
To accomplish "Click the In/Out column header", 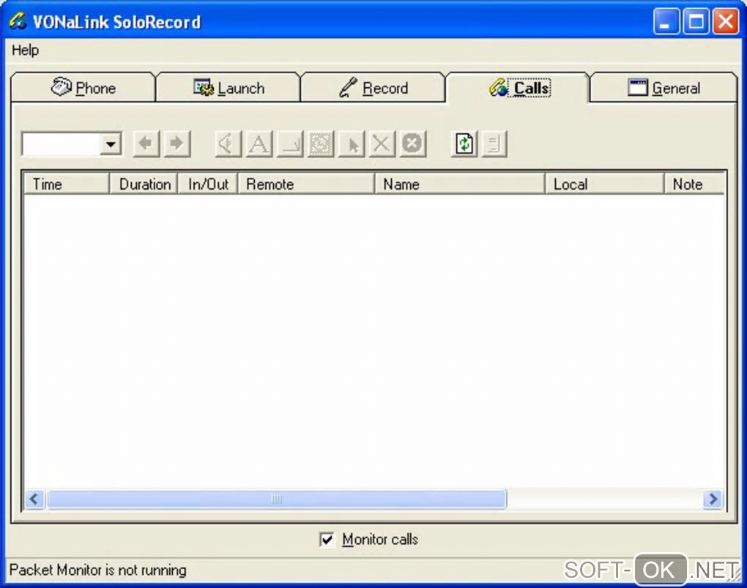I will (208, 184).
